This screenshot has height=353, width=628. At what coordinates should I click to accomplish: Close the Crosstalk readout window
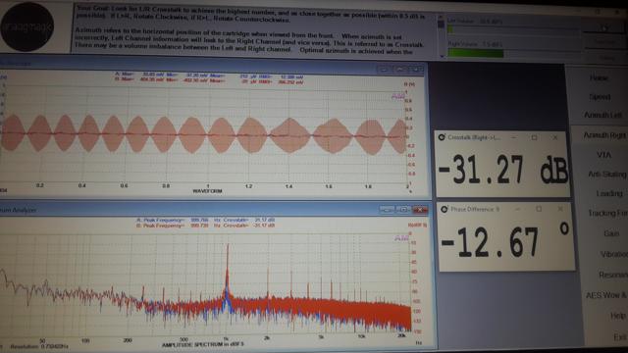pos(554,137)
